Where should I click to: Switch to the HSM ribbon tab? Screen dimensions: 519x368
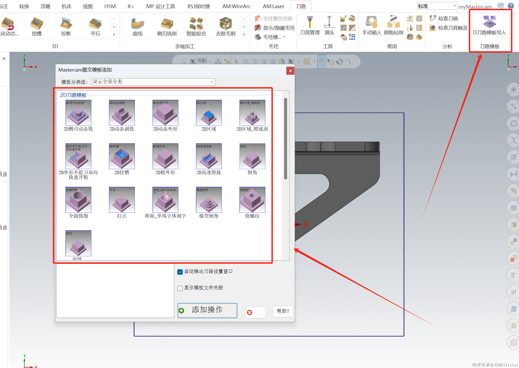coord(110,6)
